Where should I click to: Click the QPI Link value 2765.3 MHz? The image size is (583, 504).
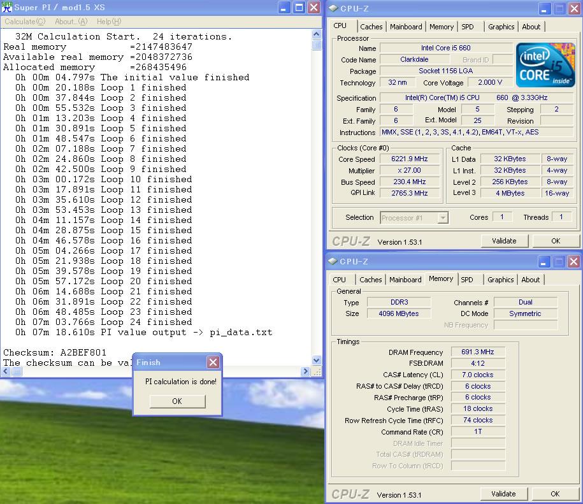point(409,193)
